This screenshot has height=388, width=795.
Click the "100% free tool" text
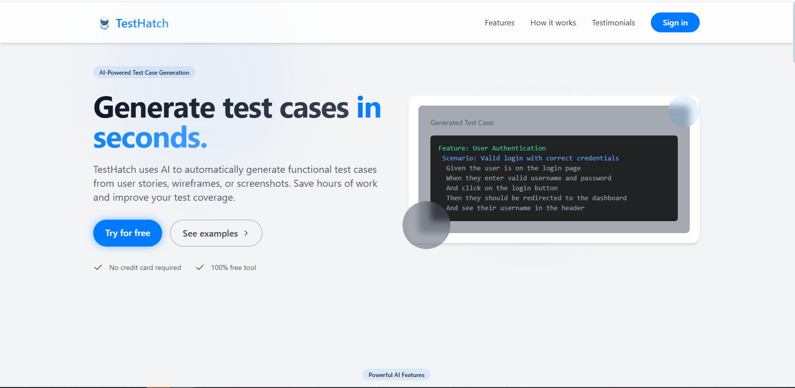pos(233,267)
